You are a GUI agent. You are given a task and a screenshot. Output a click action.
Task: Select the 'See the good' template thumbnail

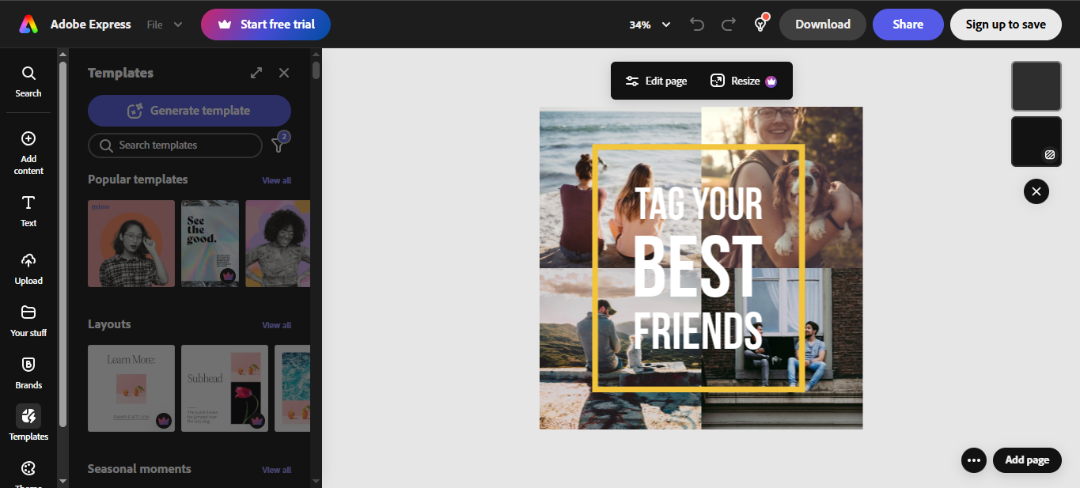tap(209, 243)
